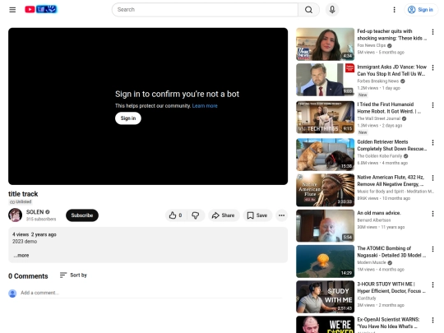Viewport: 444px width, 333px height.
Task: Click the 2023 demo description text
Action: coord(25,241)
